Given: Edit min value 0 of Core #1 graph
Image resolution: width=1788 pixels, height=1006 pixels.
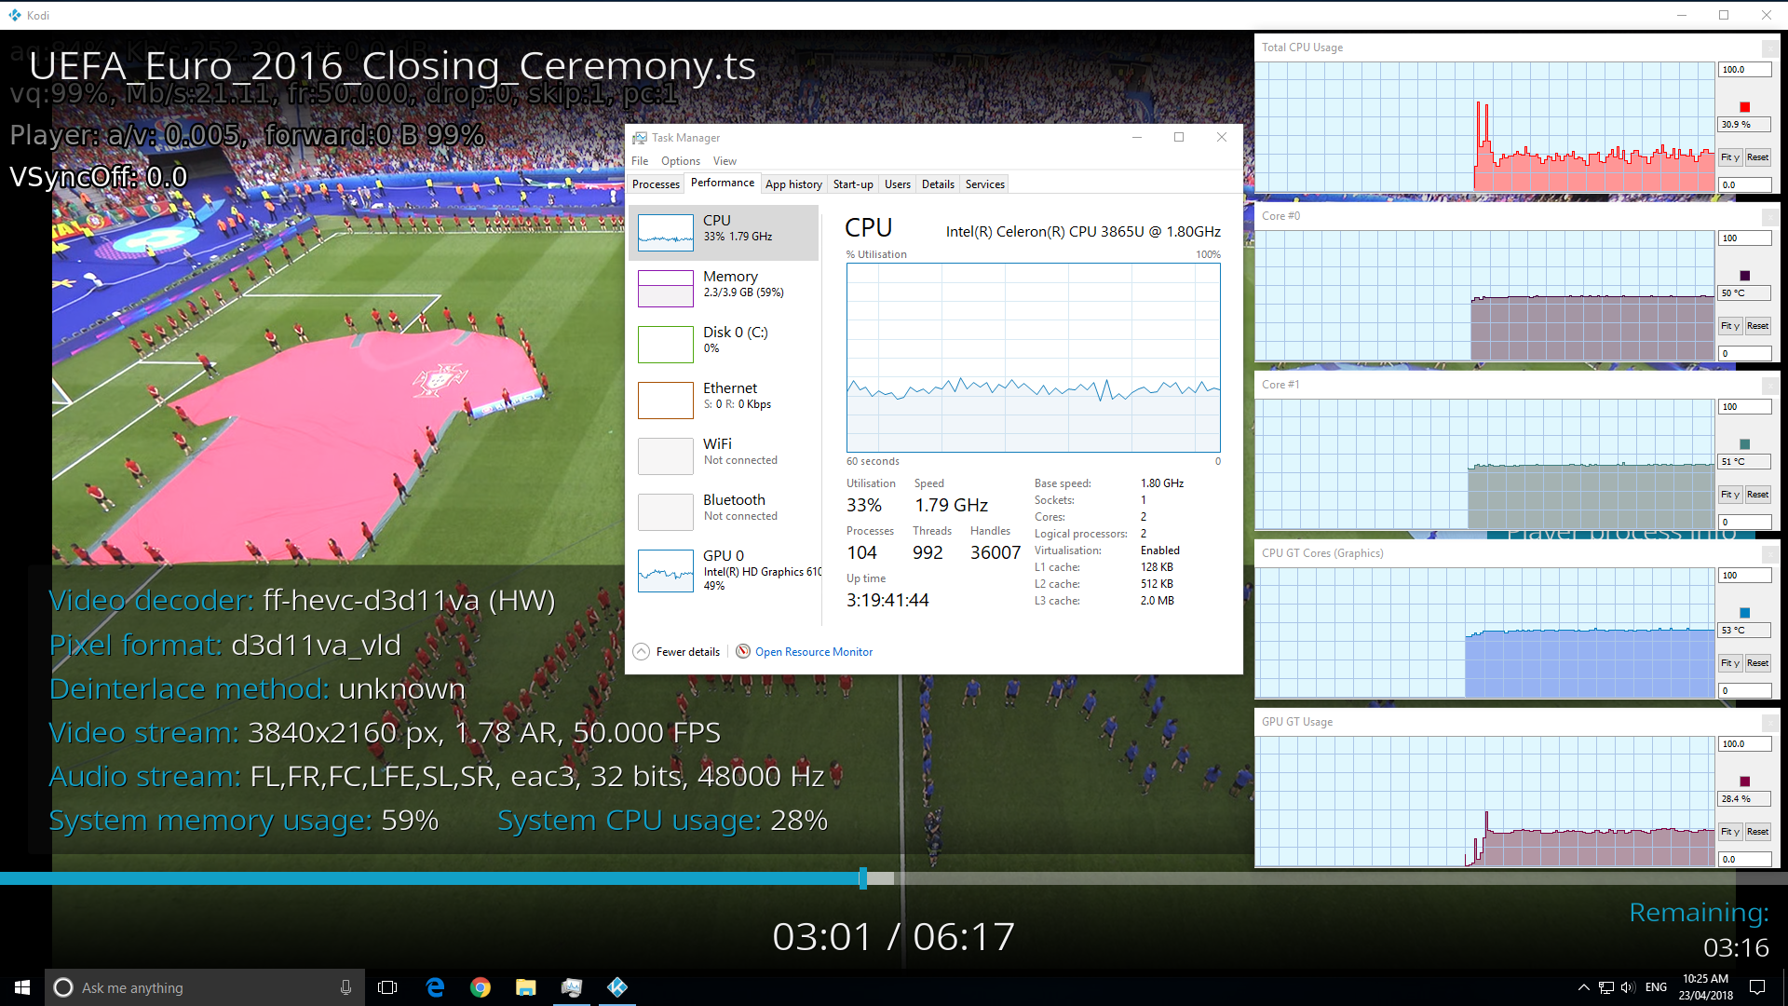Looking at the screenshot, I should click(x=1744, y=522).
